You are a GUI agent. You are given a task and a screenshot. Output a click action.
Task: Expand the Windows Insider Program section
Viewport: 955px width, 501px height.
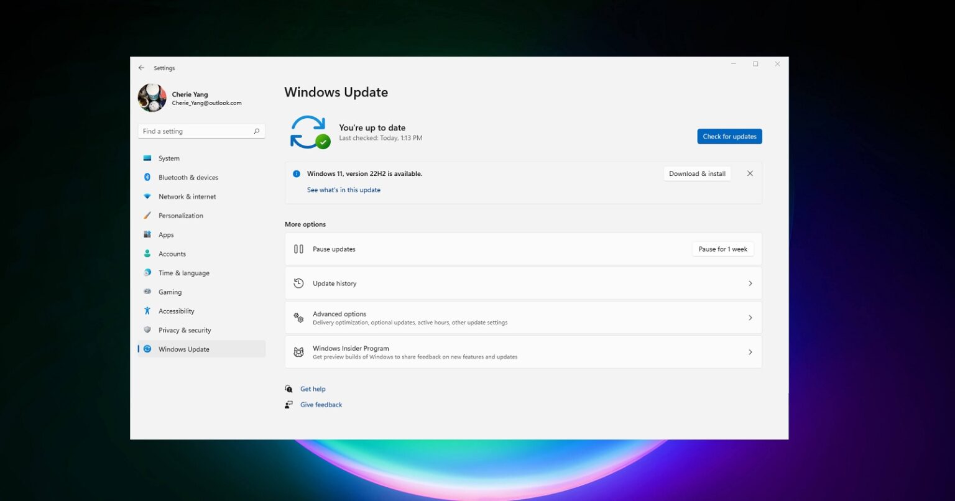pyautogui.click(x=750, y=352)
